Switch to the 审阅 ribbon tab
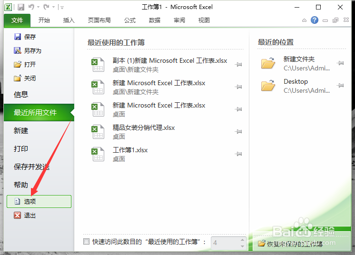The image size is (355, 255). click(x=179, y=20)
